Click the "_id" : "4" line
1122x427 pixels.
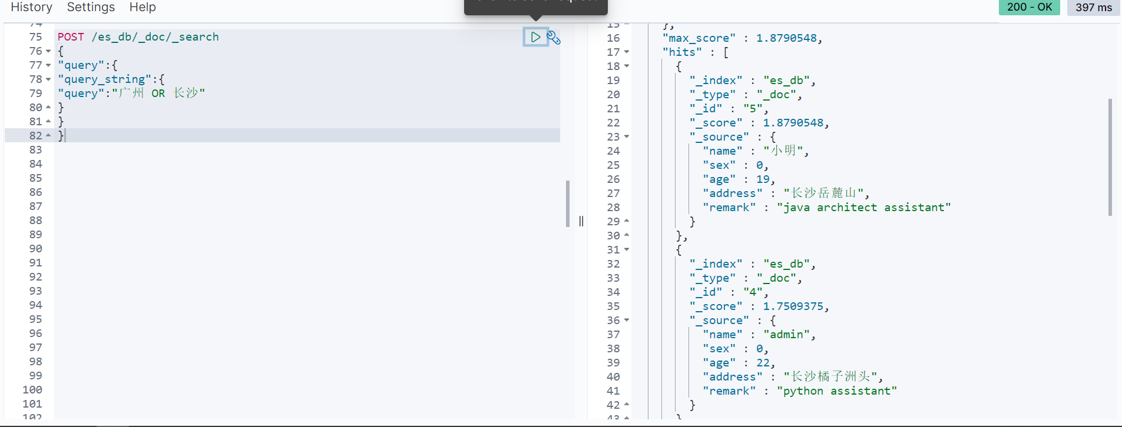729,292
